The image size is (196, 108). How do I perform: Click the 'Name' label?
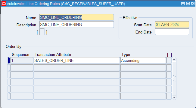(x=31, y=18)
